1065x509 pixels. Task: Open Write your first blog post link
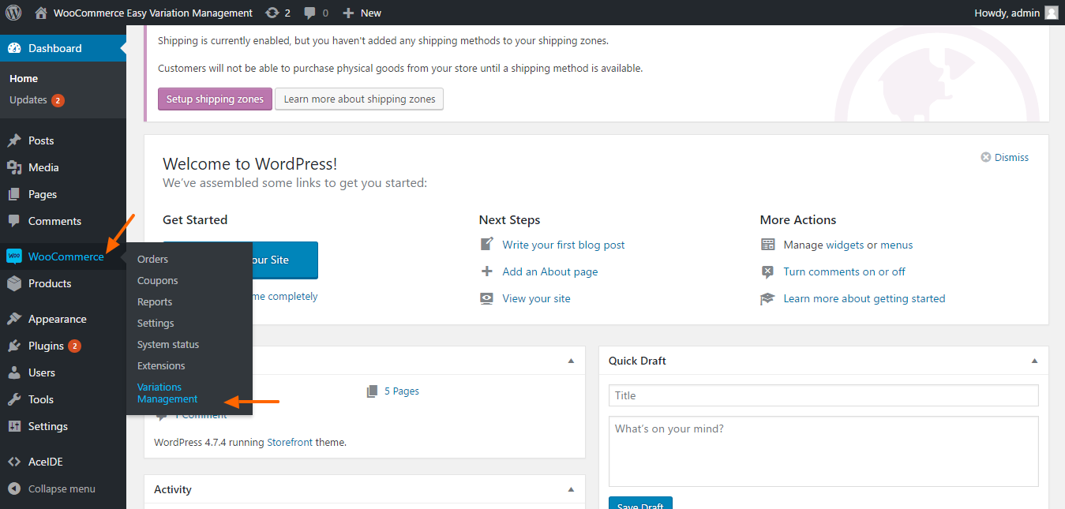click(x=563, y=245)
